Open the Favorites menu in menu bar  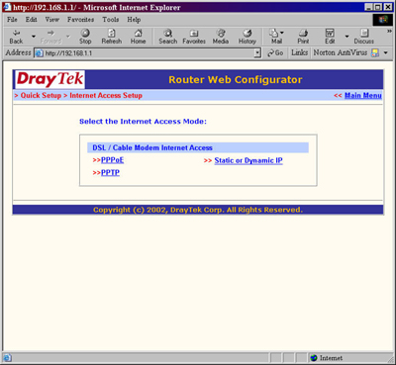(80, 20)
